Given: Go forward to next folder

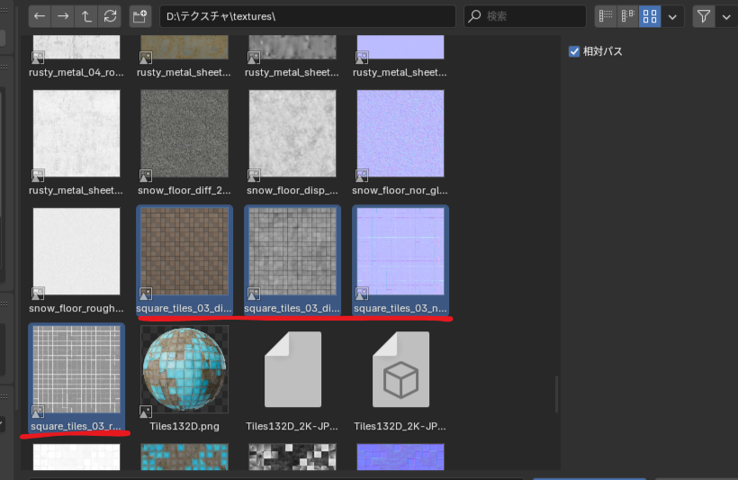Looking at the screenshot, I should click(x=63, y=16).
